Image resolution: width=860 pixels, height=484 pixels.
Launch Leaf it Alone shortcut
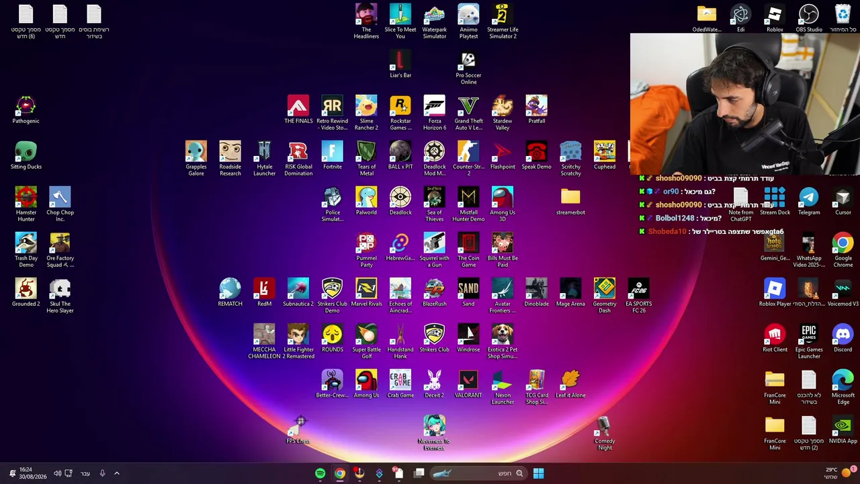570,384
